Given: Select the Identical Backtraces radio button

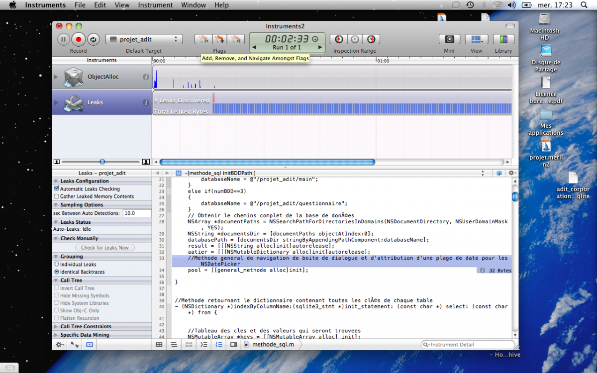Looking at the screenshot, I should (x=56, y=272).
